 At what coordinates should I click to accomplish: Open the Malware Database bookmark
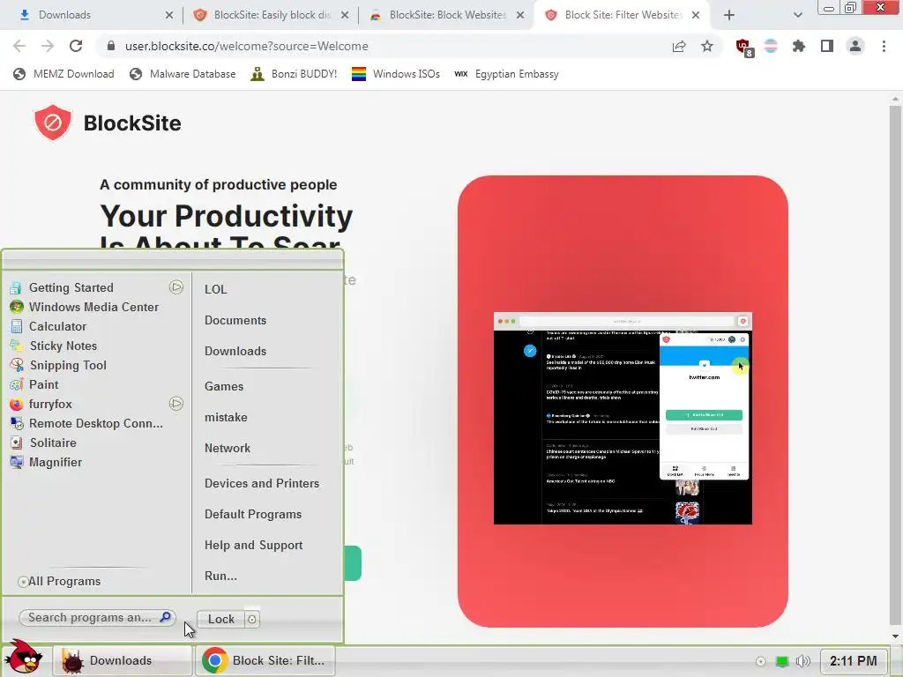click(x=183, y=74)
